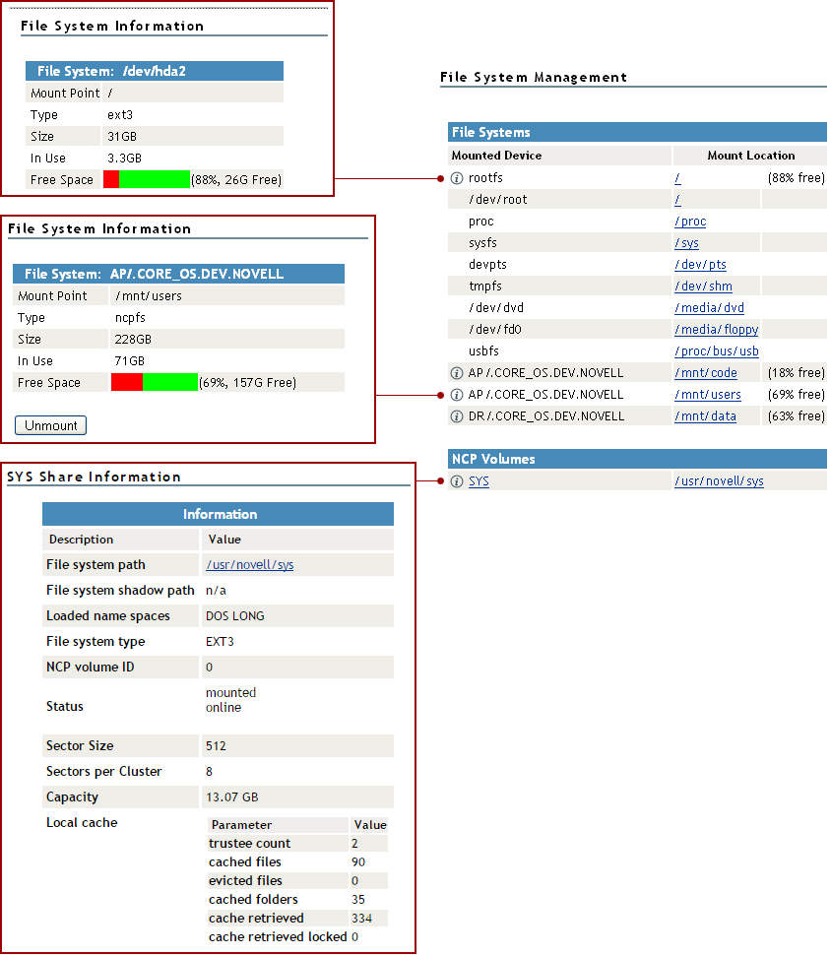Open the /proc/bus/usb link
This screenshot has width=831, height=955.
716,351
